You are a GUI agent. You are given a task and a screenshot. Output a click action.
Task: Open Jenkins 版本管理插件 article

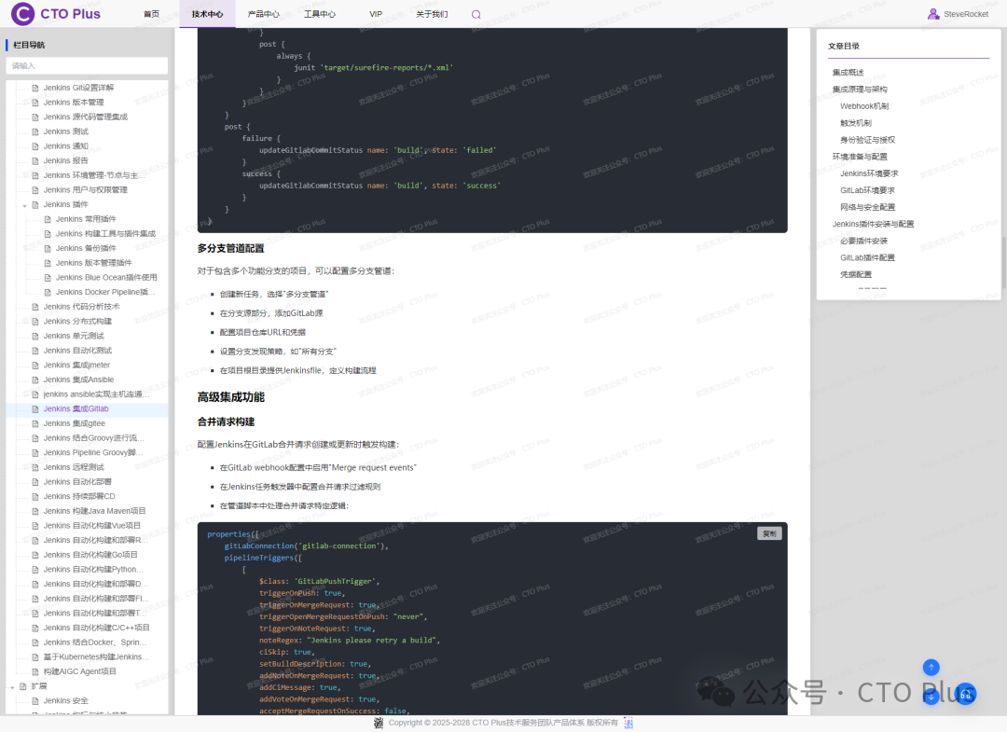pos(94,263)
